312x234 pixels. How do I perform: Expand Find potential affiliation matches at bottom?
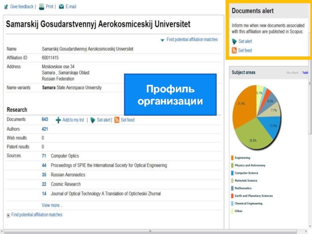click(x=9, y=215)
